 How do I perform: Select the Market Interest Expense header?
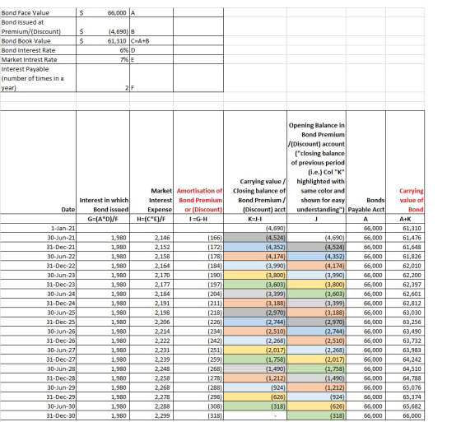point(151,162)
